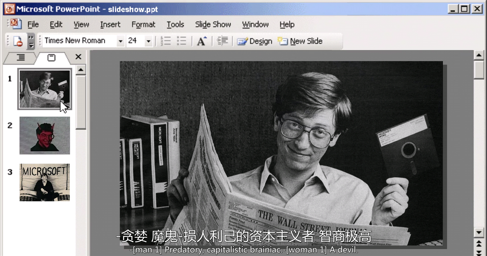Apply bulleted list formatting
Image resolution: width=487 pixels, height=256 pixels.
181,41
